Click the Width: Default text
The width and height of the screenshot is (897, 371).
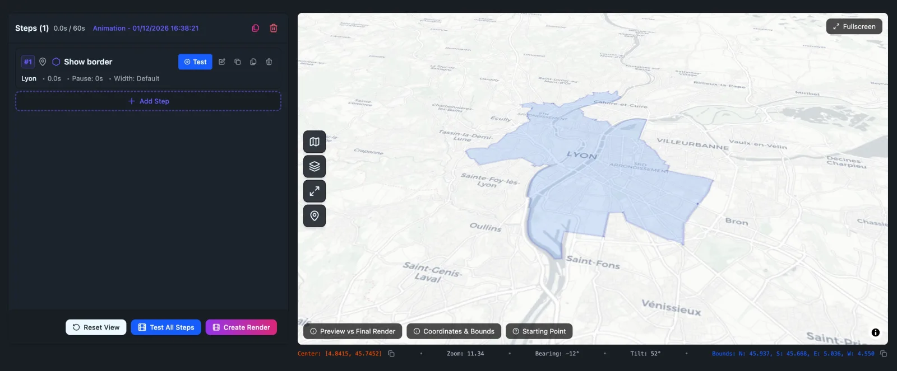(137, 78)
